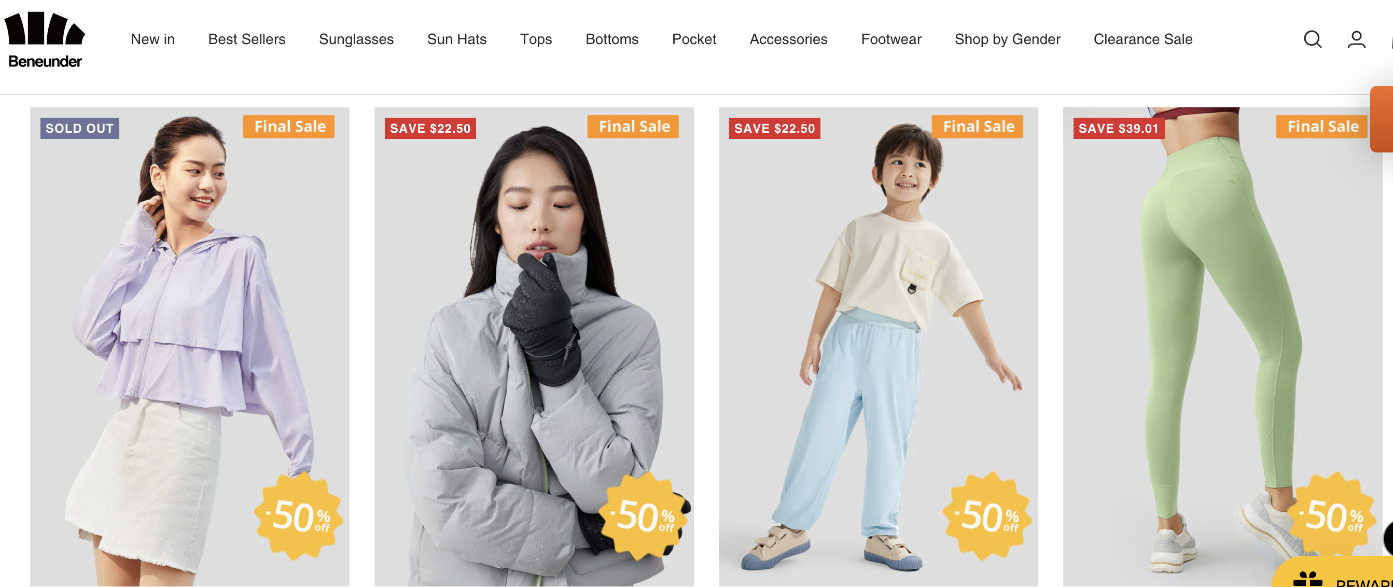Click the search magnifier icon

tap(1313, 39)
